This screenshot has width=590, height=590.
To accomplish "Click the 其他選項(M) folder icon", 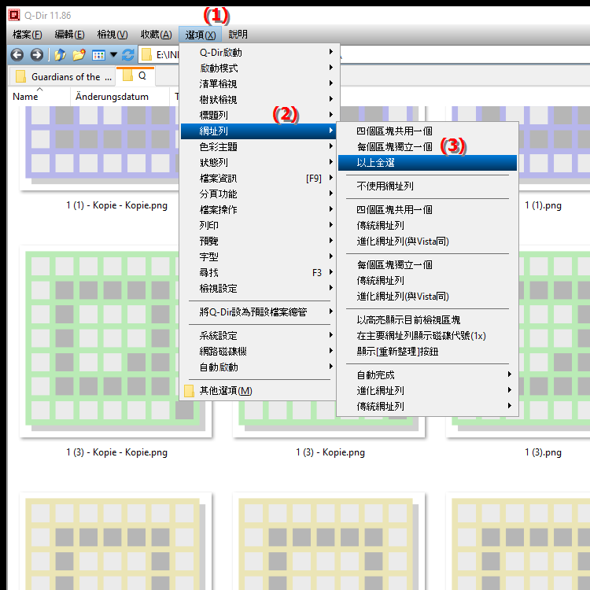I will coord(190,391).
